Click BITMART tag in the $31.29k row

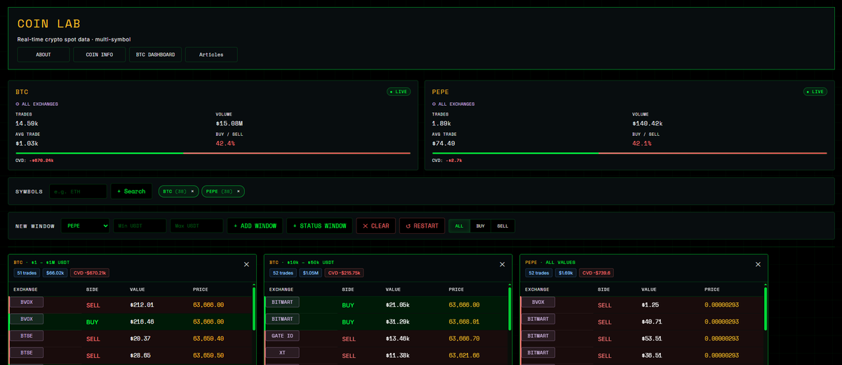(282, 319)
